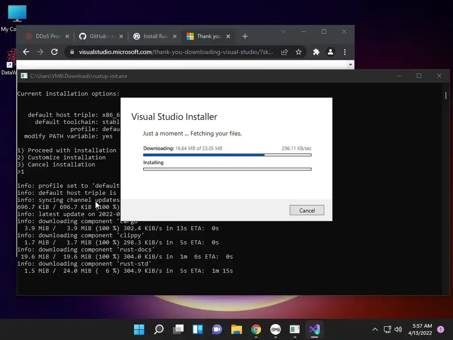Screen dimensions: 453x340
Task: Share this page from the address bar
Action: (x=284, y=52)
